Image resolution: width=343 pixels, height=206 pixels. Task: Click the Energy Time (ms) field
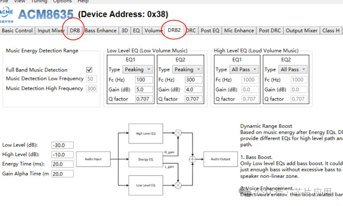[x=62, y=164]
